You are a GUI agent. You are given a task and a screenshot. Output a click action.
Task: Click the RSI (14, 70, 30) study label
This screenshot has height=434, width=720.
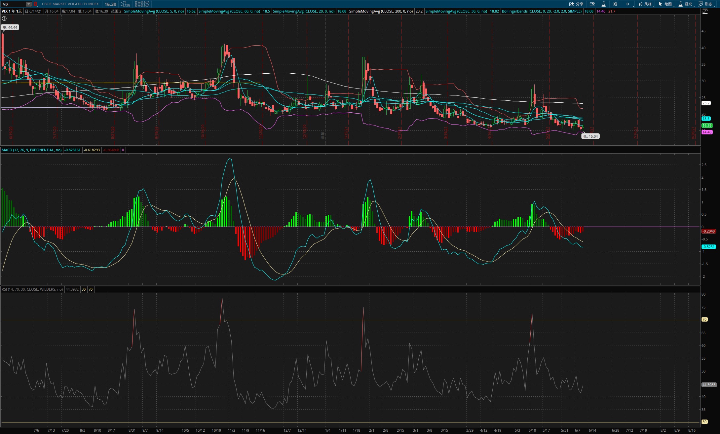pyautogui.click(x=32, y=289)
